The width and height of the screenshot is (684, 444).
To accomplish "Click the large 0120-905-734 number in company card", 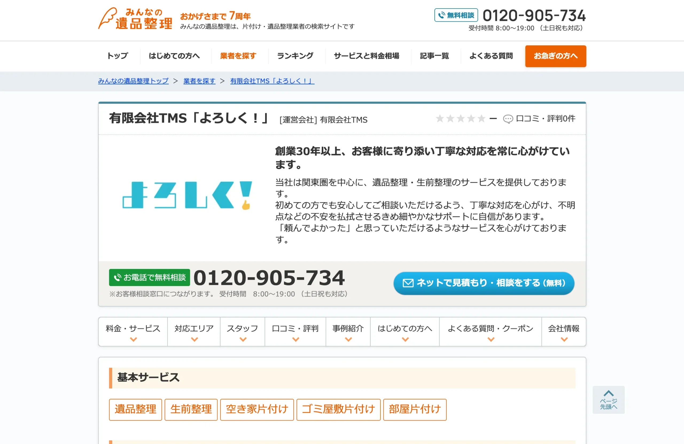I will (x=269, y=277).
